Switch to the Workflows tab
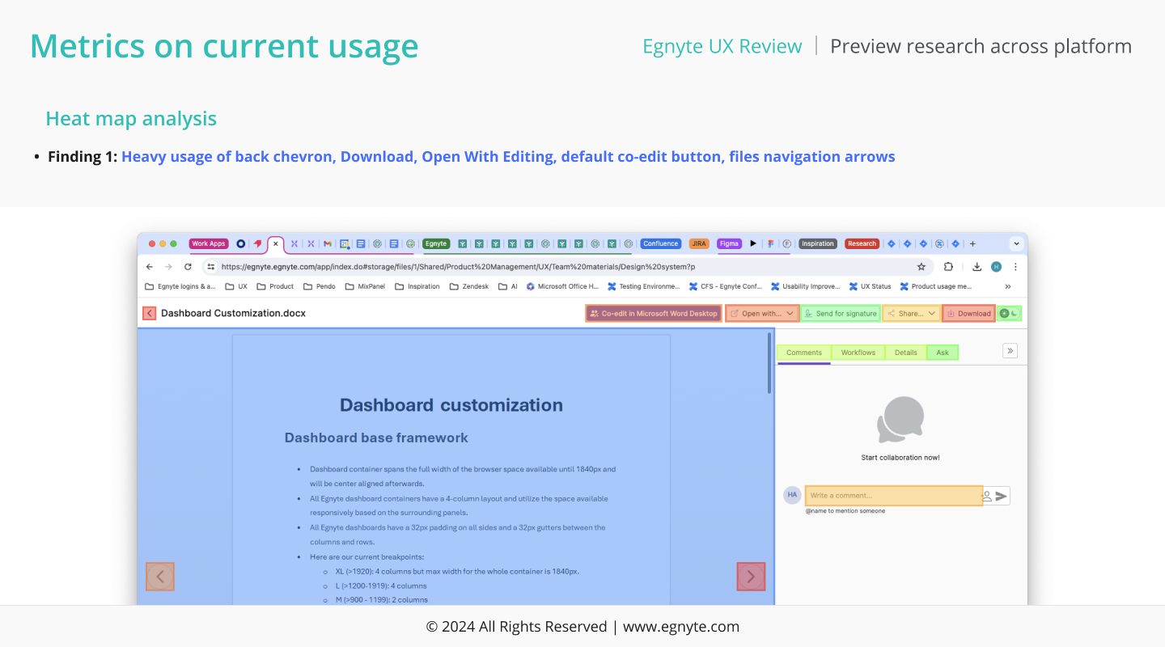 (x=858, y=353)
